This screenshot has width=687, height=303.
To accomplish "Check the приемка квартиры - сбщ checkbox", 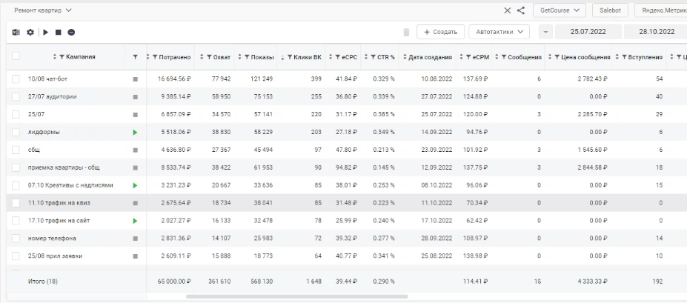I will click(16, 167).
